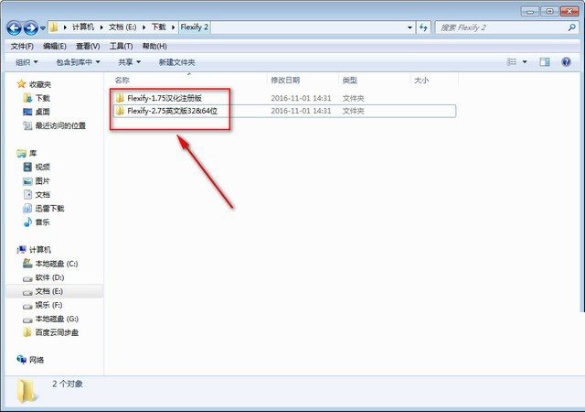
Task: Expand arrow after 计算机 breadcrumb
Action: click(x=101, y=27)
